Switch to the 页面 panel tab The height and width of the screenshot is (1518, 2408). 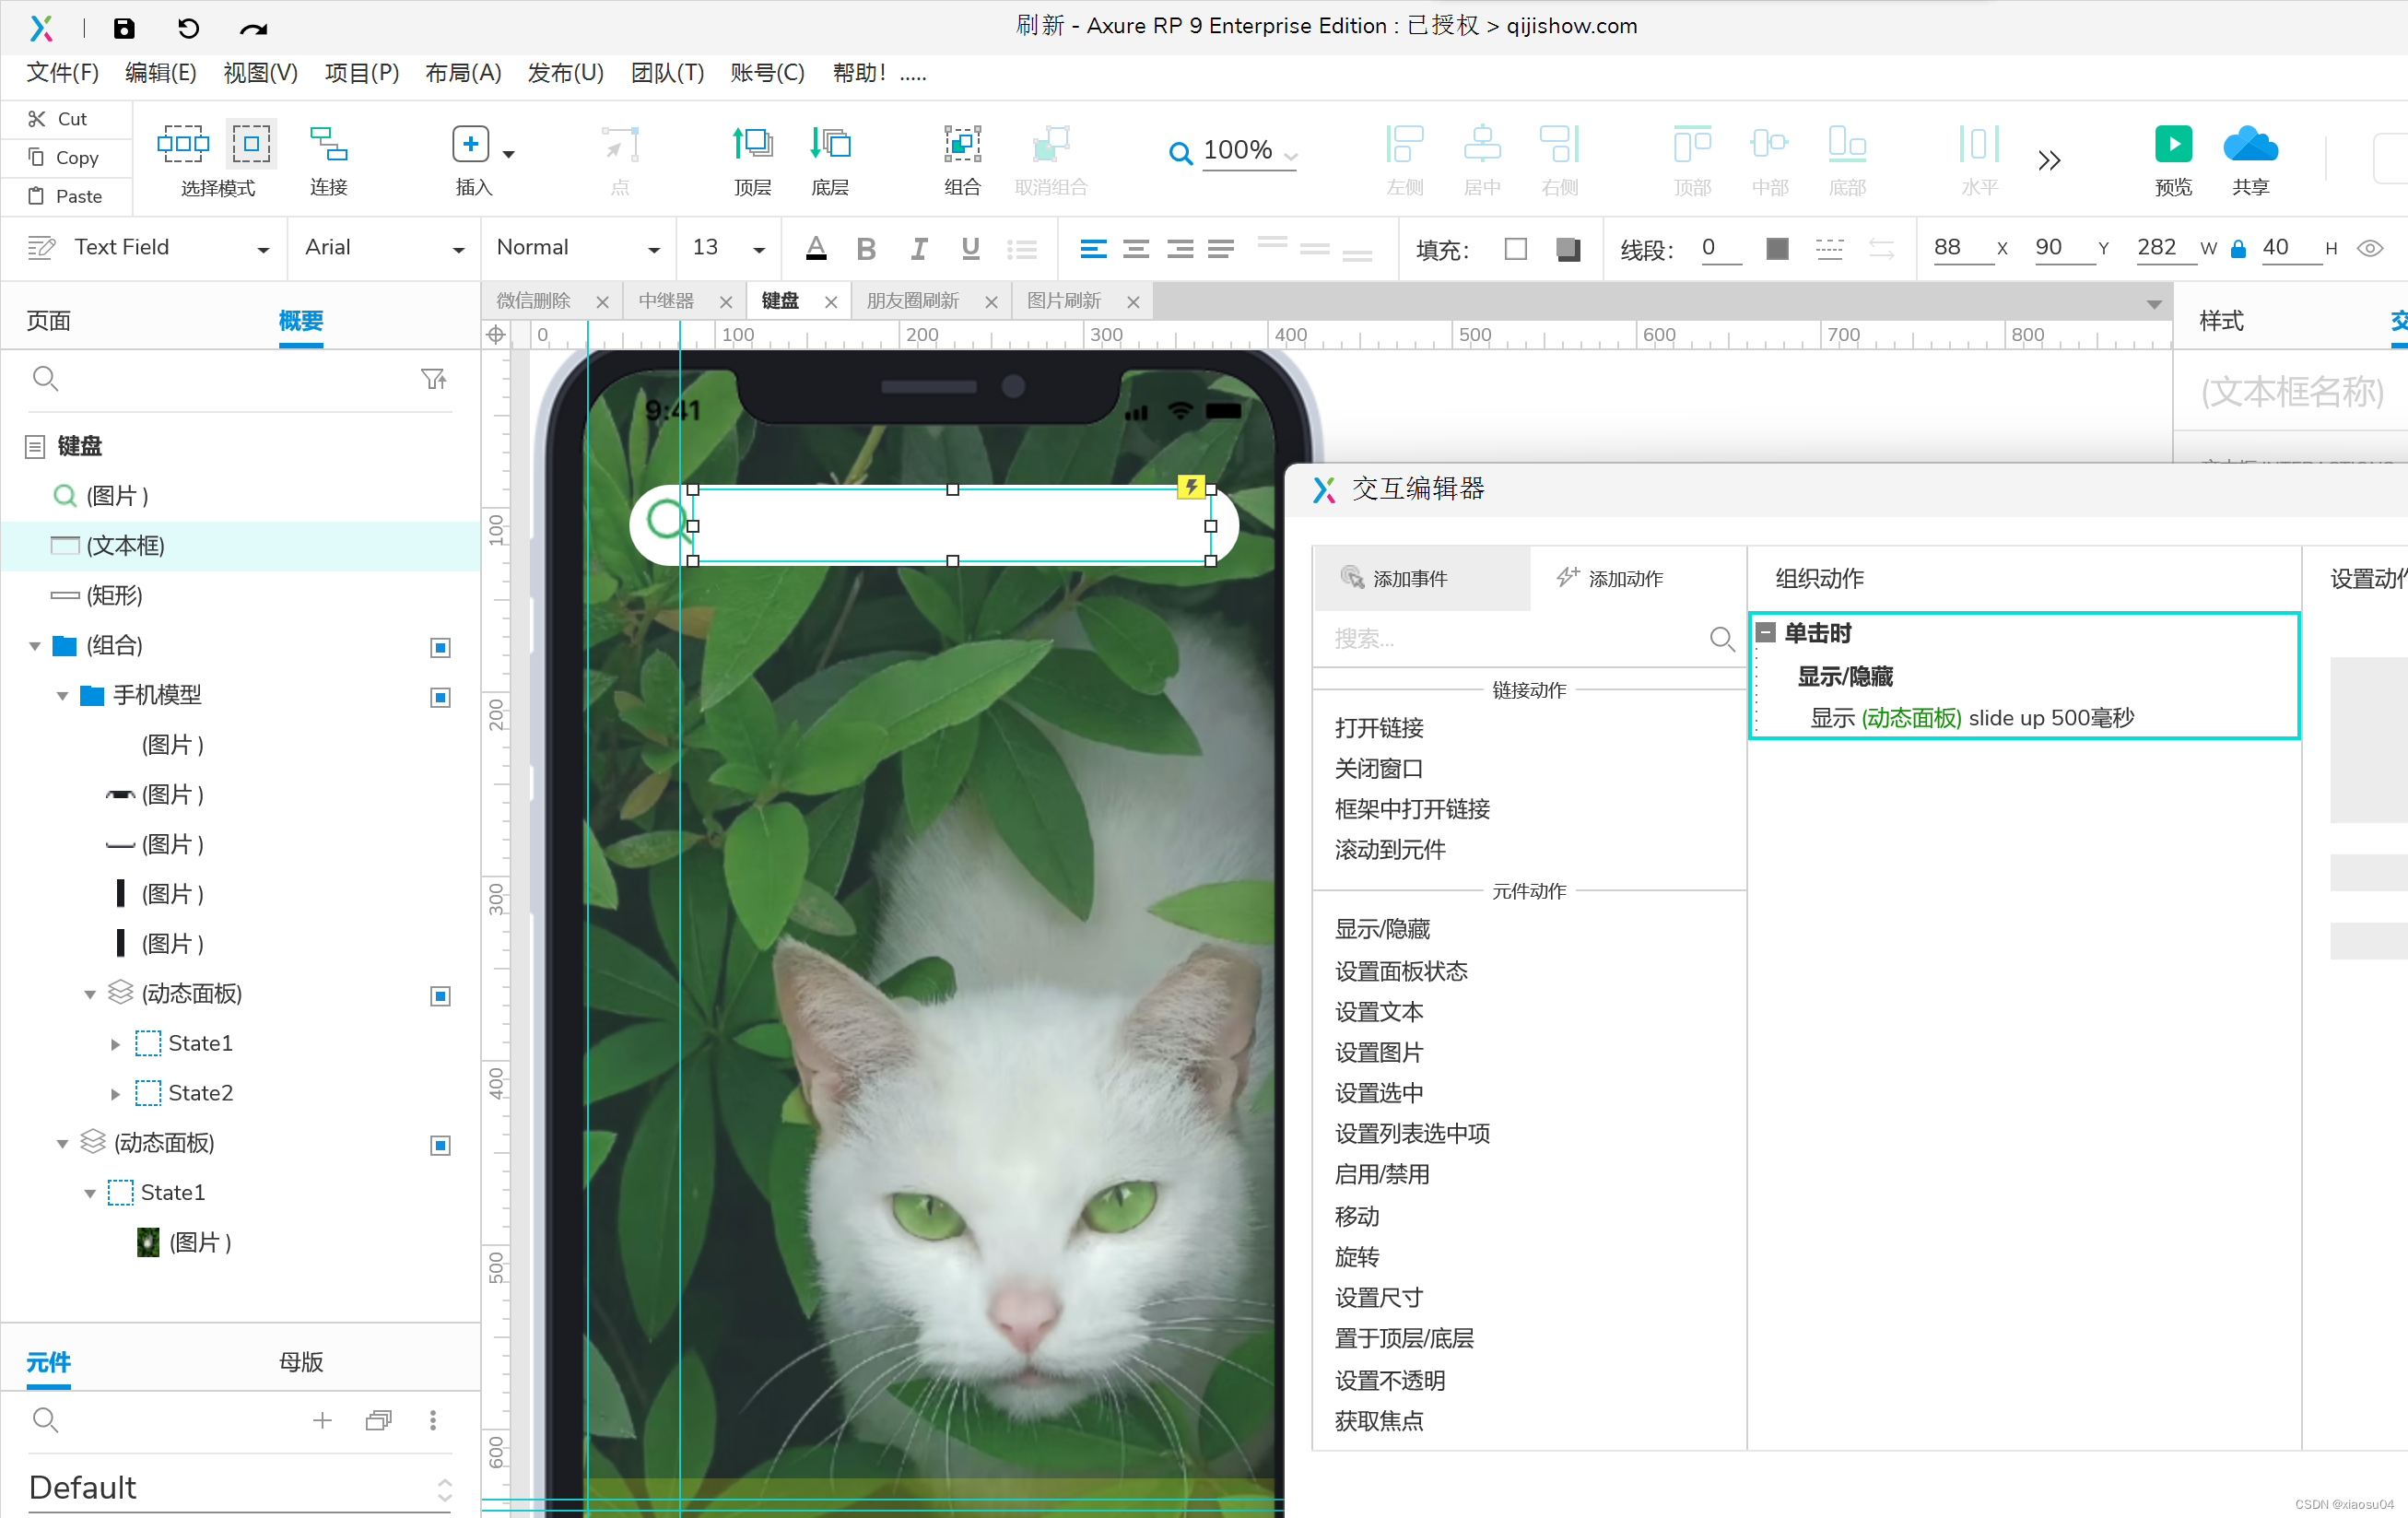[x=48, y=321]
